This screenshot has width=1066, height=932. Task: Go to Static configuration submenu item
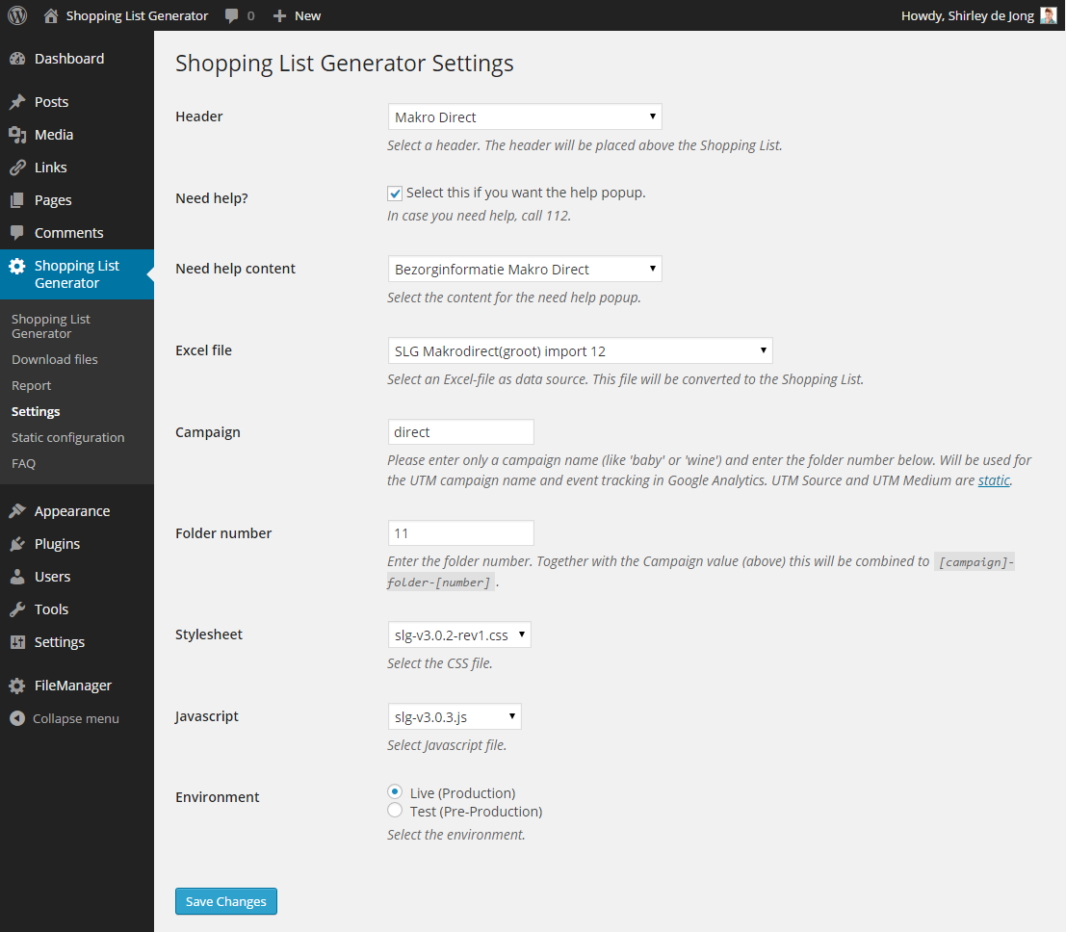point(67,437)
